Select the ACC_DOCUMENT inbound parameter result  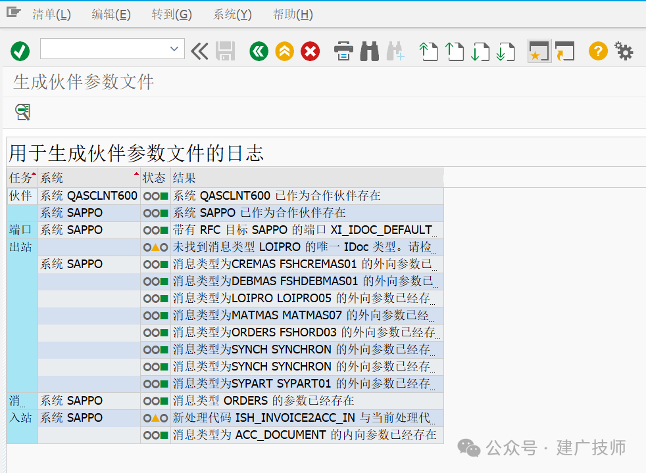(x=307, y=435)
